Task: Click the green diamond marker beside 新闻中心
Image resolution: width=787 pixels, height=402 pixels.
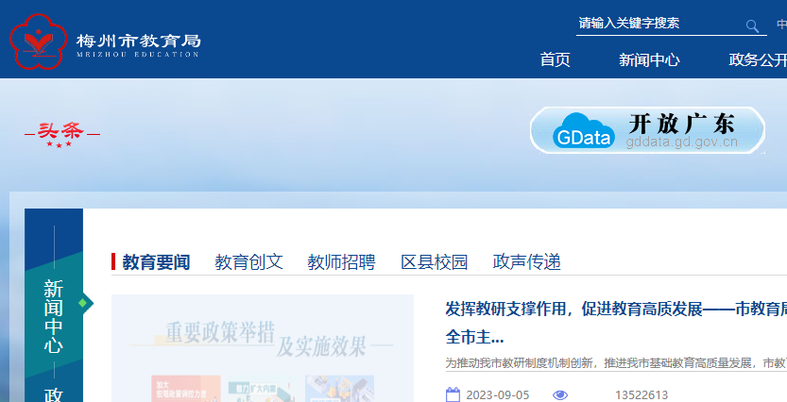Action: tap(83, 303)
